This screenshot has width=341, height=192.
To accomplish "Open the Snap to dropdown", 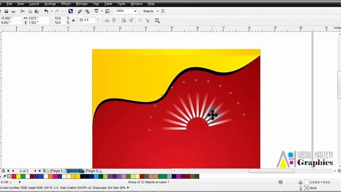I will point(158,11).
